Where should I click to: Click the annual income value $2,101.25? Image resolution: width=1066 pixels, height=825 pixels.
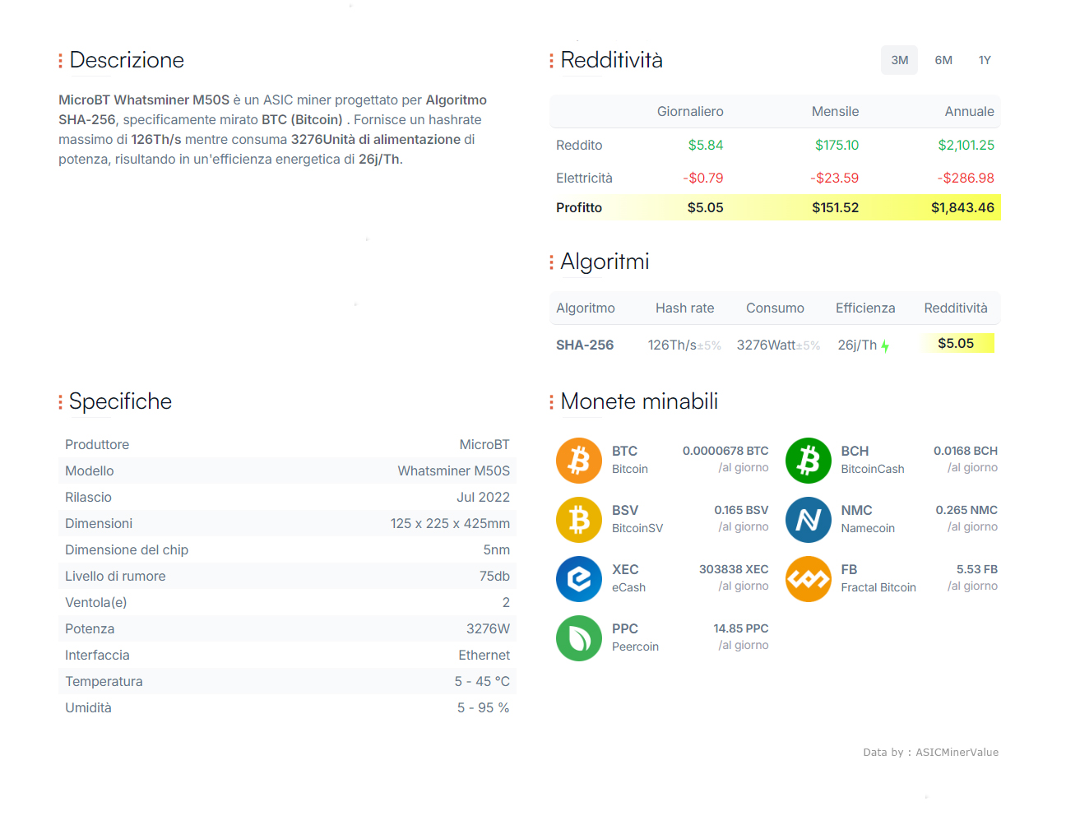(x=966, y=145)
